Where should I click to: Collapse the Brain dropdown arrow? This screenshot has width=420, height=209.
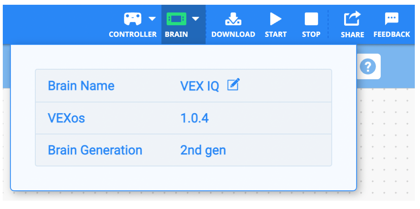click(x=195, y=19)
